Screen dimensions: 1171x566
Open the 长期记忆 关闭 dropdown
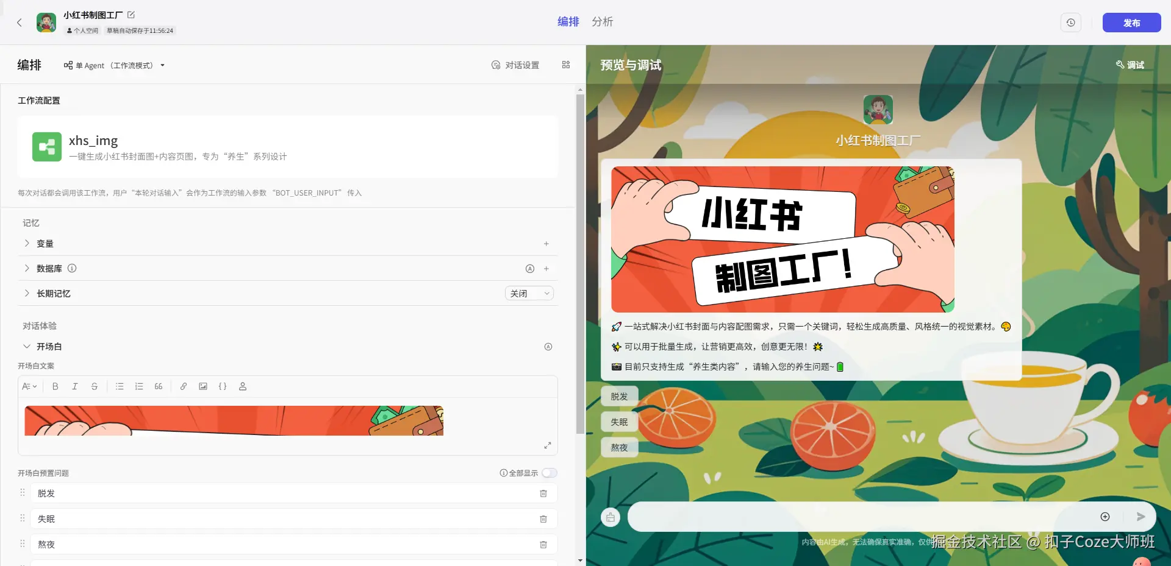[x=529, y=293]
